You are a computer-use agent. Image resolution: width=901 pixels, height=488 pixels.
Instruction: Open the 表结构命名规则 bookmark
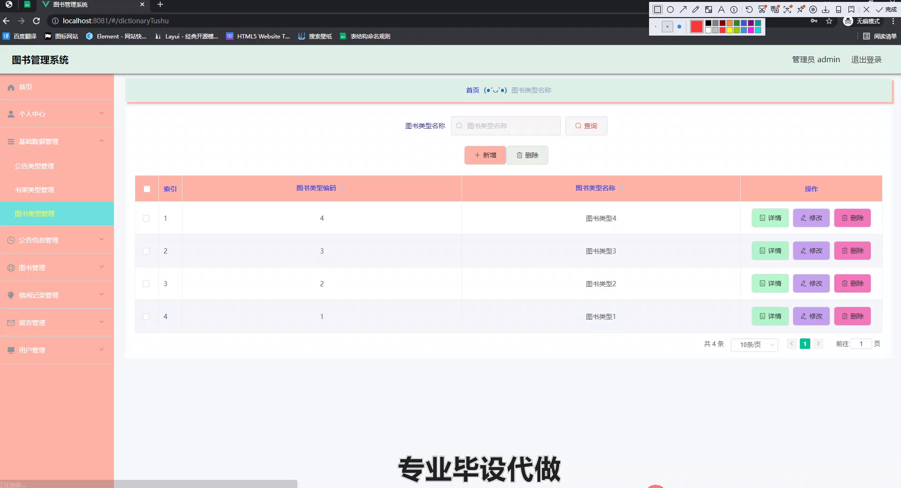(365, 36)
